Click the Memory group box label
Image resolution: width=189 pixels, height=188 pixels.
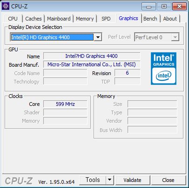tap(106, 96)
